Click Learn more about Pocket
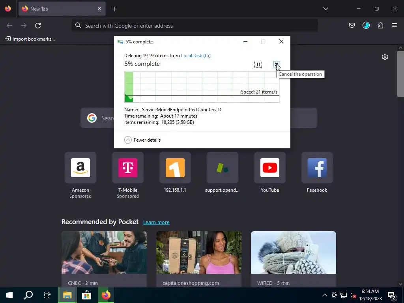The height and width of the screenshot is (303, 404). tap(156, 223)
